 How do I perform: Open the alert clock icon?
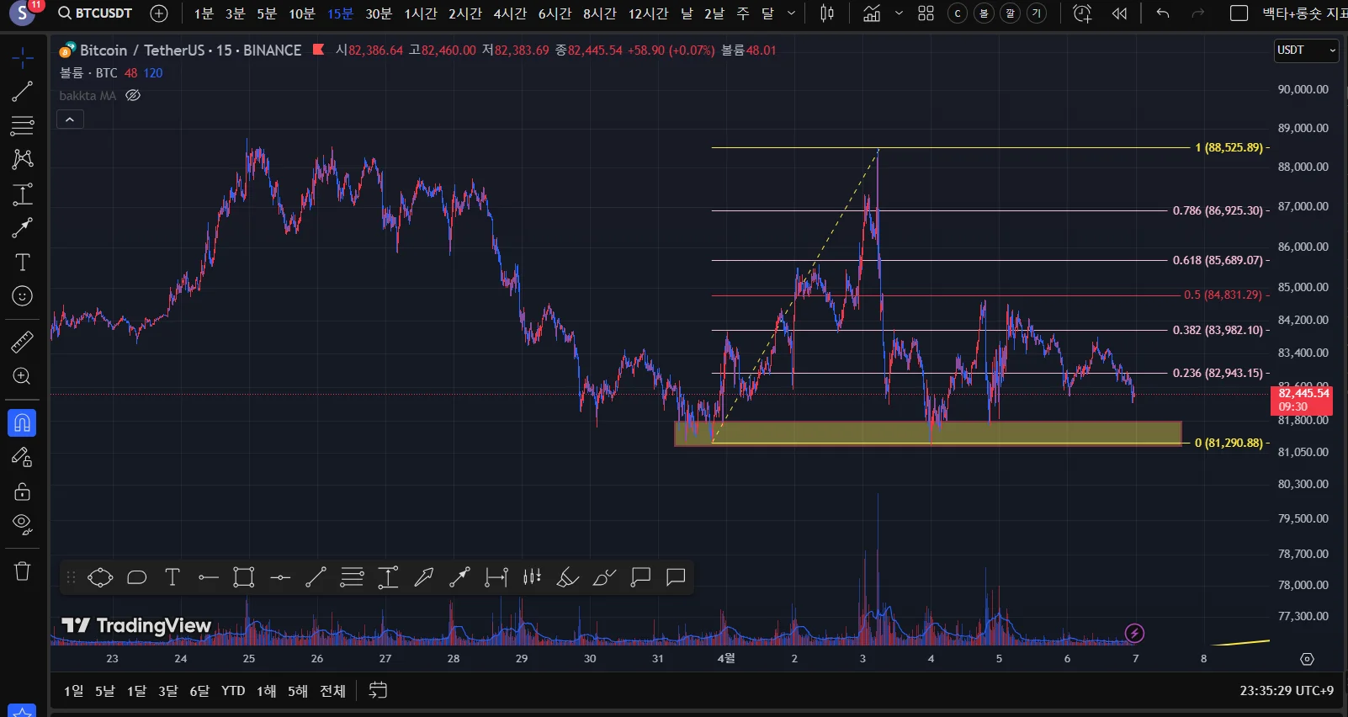pyautogui.click(x=1082, y=13)
